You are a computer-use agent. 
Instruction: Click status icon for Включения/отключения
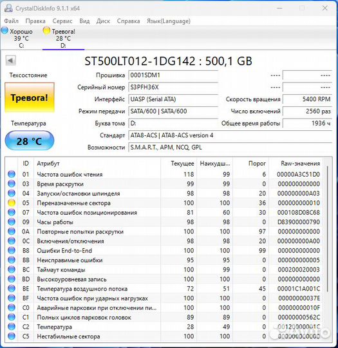pyautogui.click(x=12, y=241)
